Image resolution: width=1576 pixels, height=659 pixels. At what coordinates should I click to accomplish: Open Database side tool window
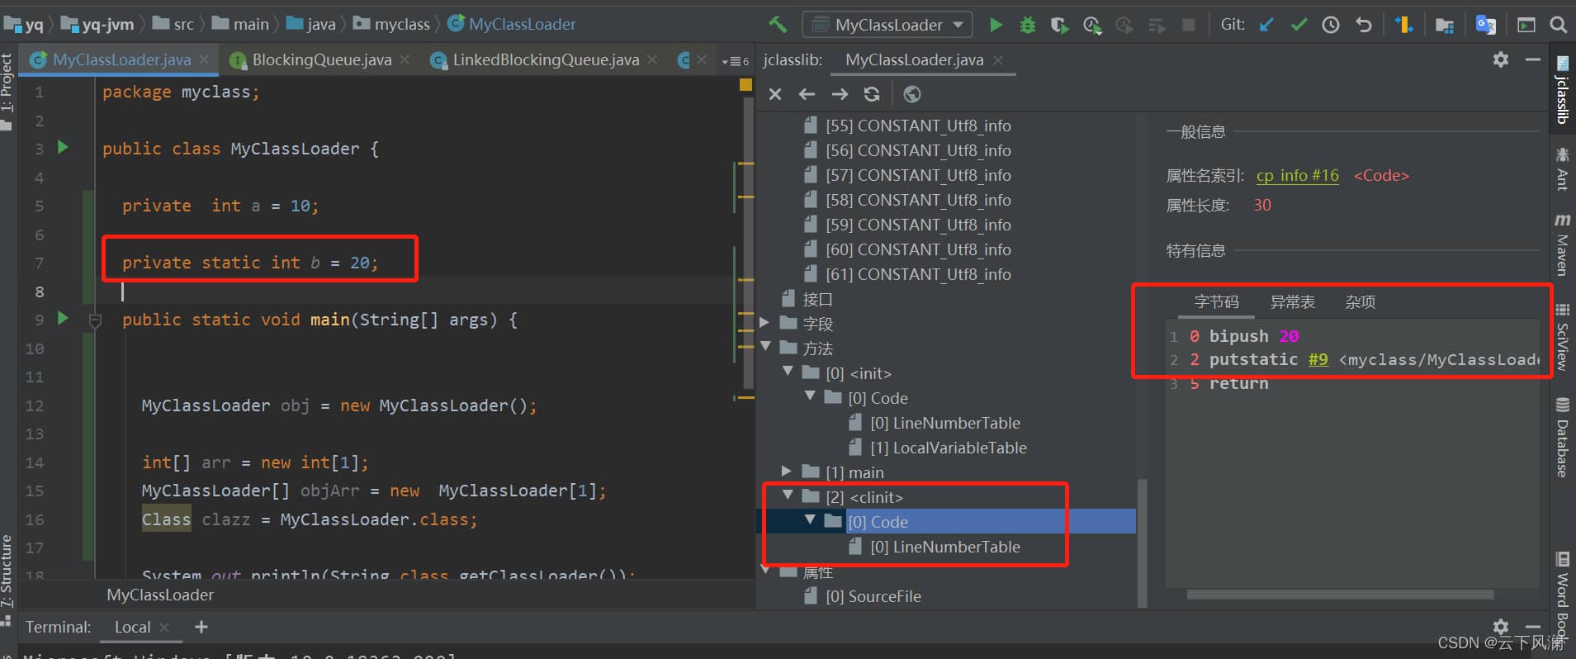[x=1562, y=438]
